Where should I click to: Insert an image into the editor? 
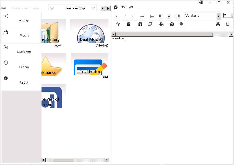pyautogui.click(x=150, y=24)
